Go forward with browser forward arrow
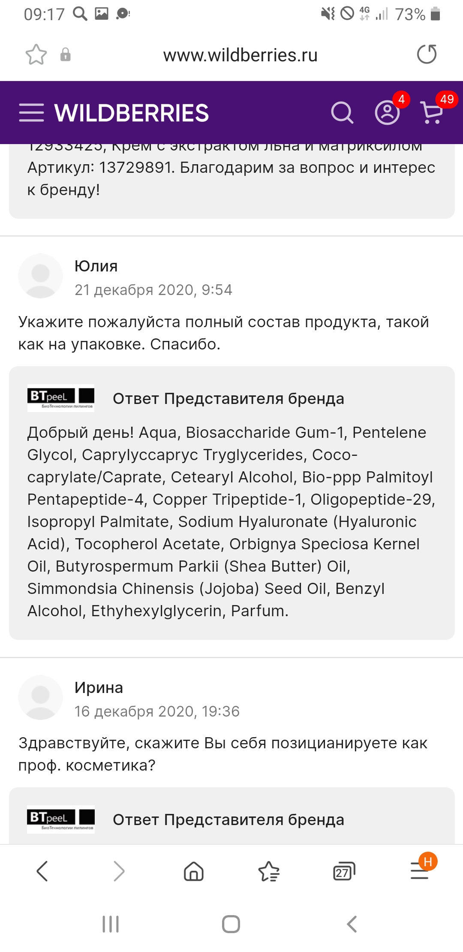This screenshot has width=463, height=952. pos(119,871)
